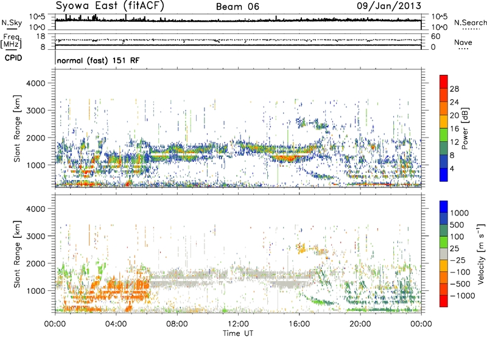This screenshot has width=487, height=337.
Task: Pick the blue top segment of the velocity colorbar
Action: [x=444, y=207]
